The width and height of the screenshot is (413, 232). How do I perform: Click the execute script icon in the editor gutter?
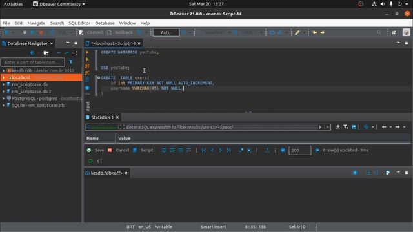[87, 66]
